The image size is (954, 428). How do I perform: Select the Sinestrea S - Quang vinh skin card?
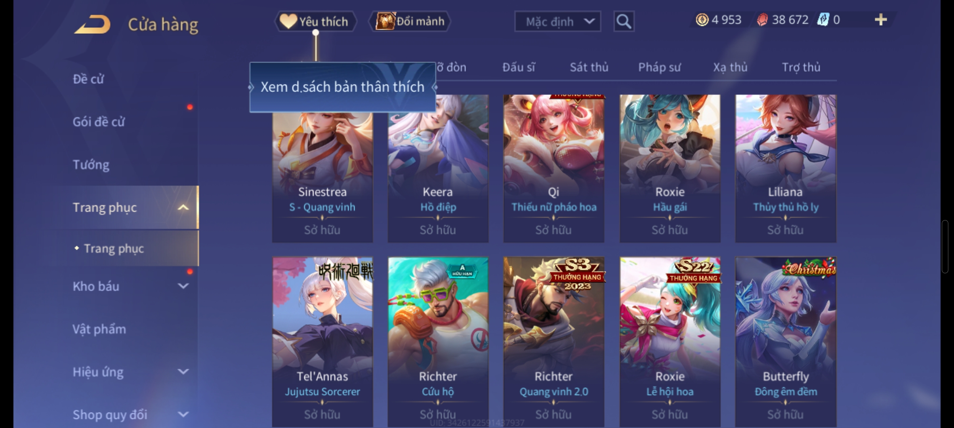[x=322, y=168]
